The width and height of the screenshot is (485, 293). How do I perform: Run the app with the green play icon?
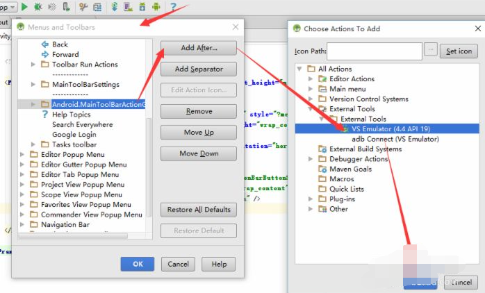(24, 6)
